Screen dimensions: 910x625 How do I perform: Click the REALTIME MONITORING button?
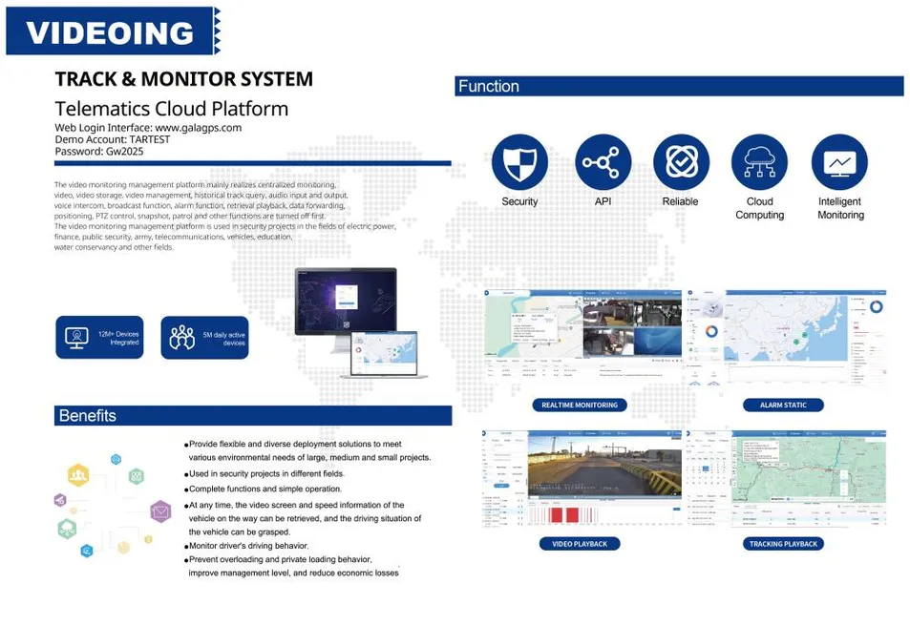(x=580, y=405)
